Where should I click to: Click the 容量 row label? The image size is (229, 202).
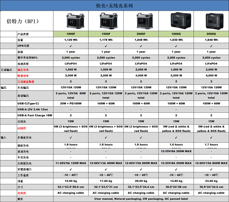[x=20, y=40]
